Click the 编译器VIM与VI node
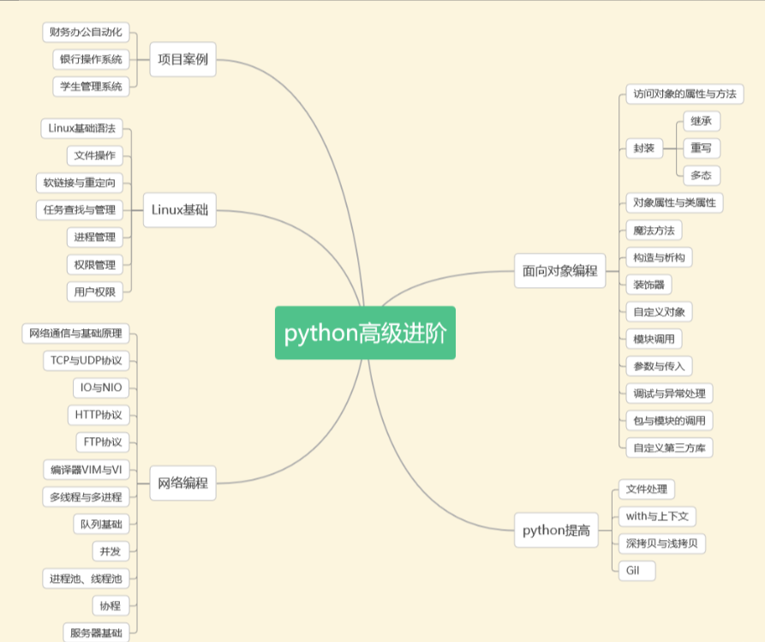765x642 pixels. point(87,470)
